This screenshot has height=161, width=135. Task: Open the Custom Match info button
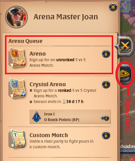[106, 135]
